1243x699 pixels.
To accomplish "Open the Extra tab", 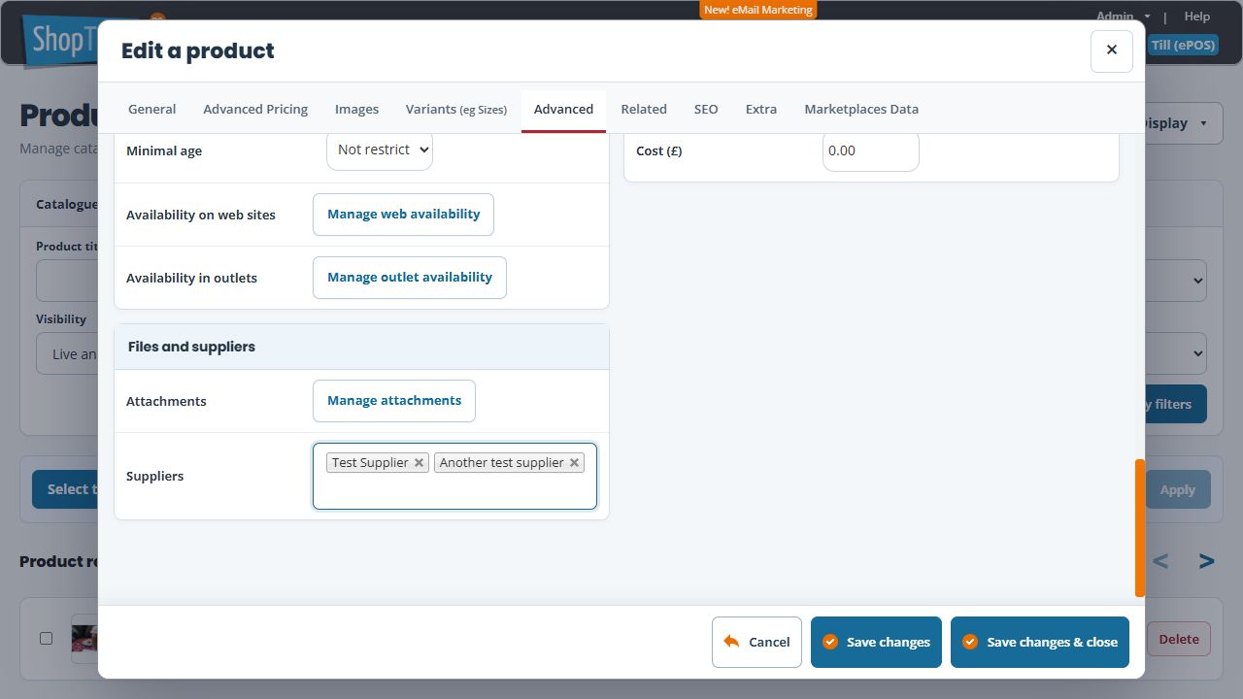I will pos(761,109).
